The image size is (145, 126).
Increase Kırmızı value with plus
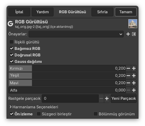(x=134, y=68)
